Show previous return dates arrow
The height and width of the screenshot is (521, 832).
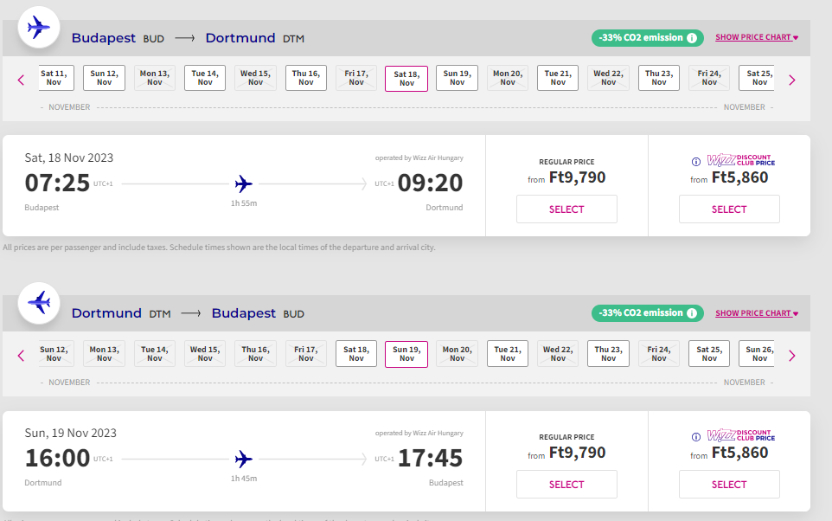coord(22,356)
